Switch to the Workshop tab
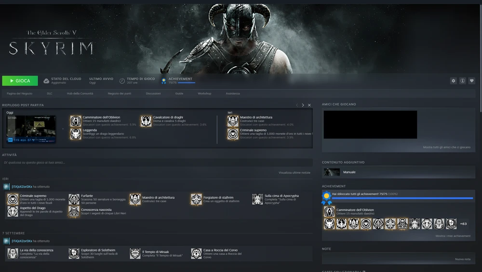482x272 pixels. click(204, 93)
